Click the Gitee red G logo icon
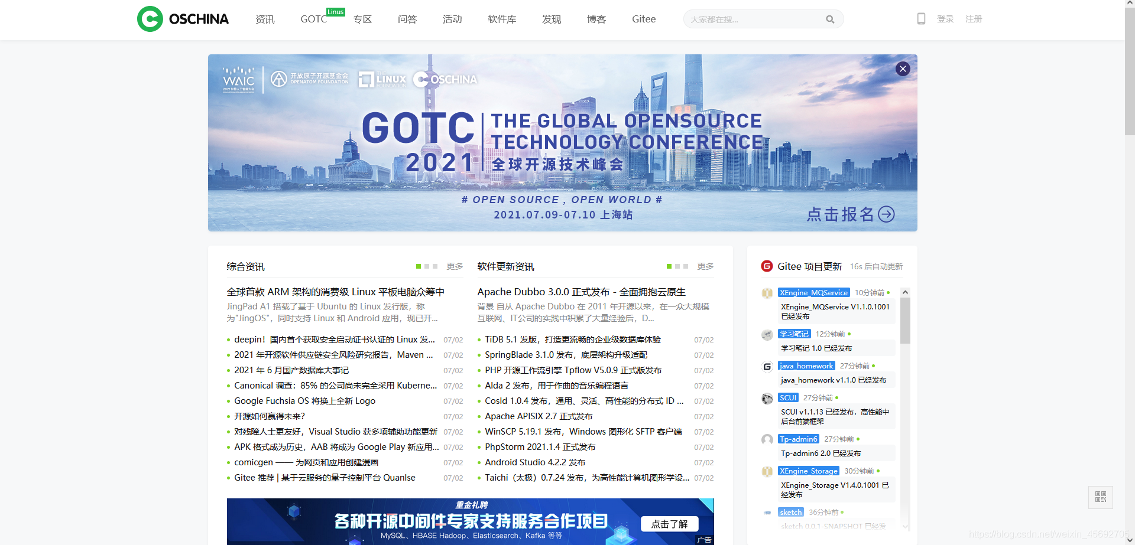Image resolution: width=1135 pixels, height=545 pixels. click(x=767, y=266)
